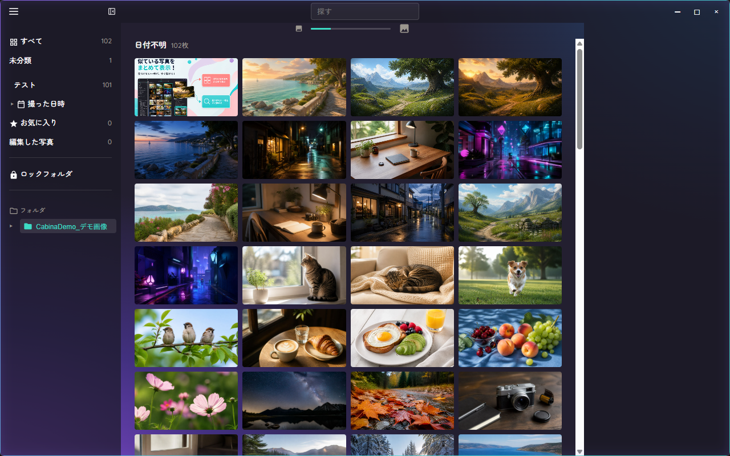The image size is (730, 456).
Task: Click the thumbnail size slider track
Action: click(351, 28)
